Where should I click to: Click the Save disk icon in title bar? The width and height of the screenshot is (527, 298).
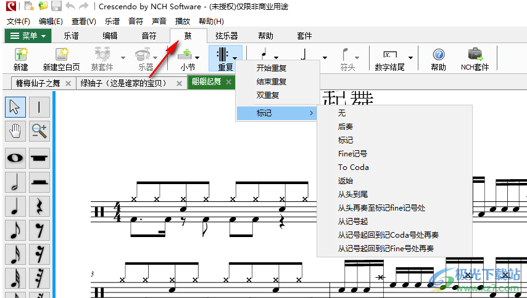[x=57, y=6]
